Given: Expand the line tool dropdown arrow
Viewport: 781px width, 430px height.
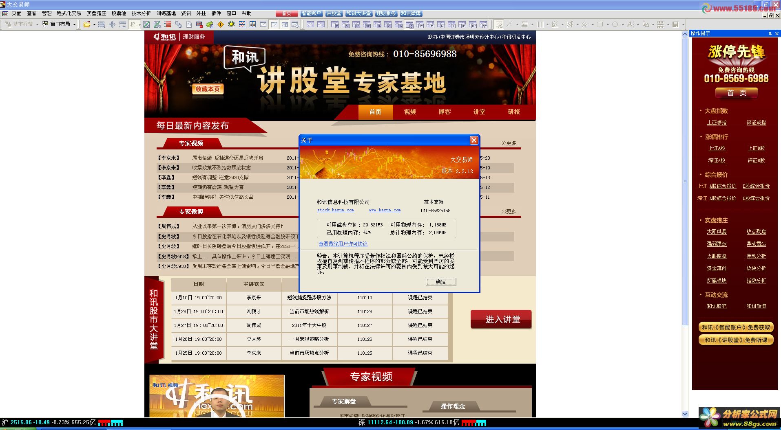Looking at the screenshot, I should click(x=518, y=24).
